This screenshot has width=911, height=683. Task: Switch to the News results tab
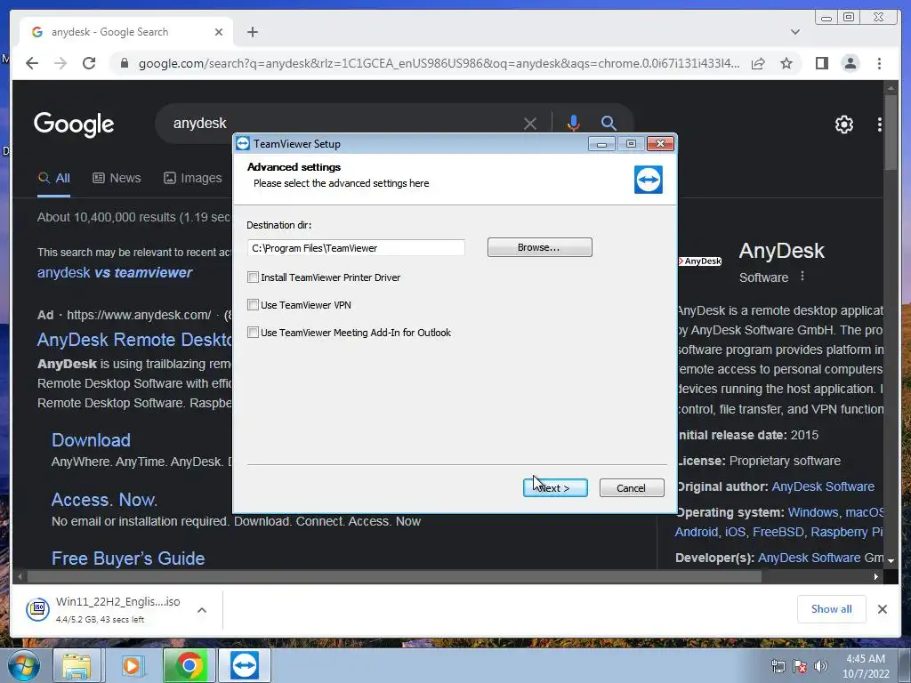(117, 178)
